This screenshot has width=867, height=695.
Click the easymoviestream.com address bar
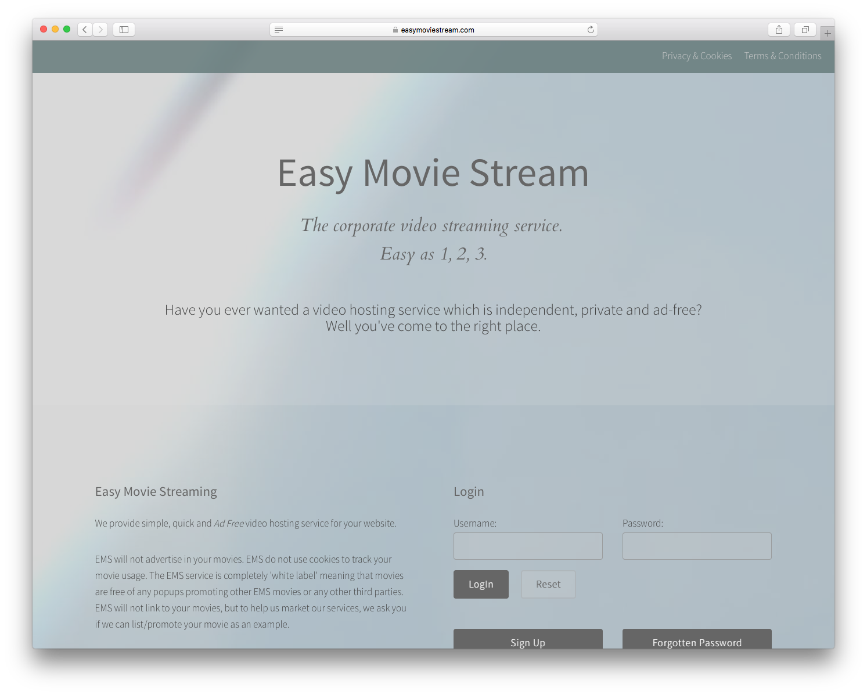point(433,30)
